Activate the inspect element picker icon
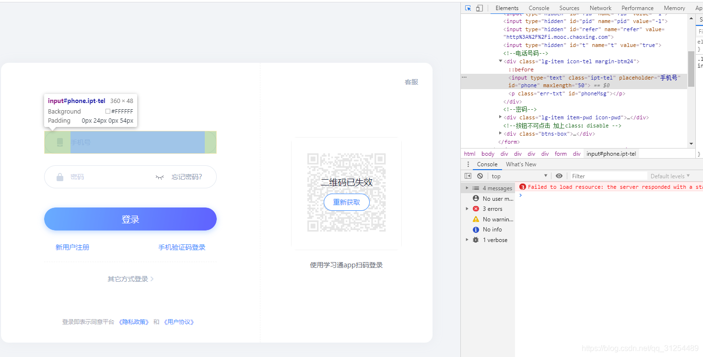Image resolution: width=703 pixels, height=357 pixels. pyautogui.click(x=468, y=8)
